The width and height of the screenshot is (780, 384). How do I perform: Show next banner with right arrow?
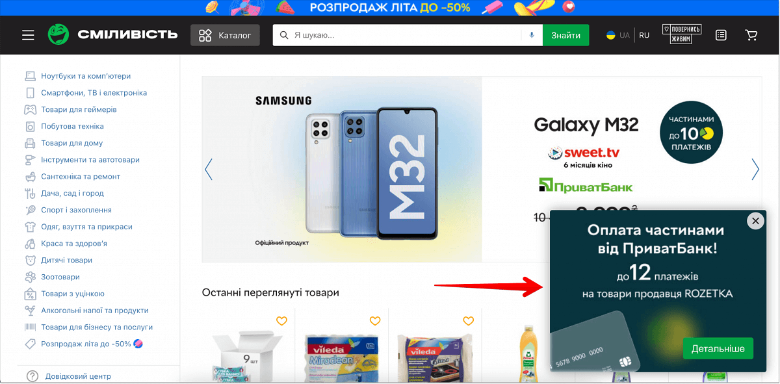pos(755,169)
